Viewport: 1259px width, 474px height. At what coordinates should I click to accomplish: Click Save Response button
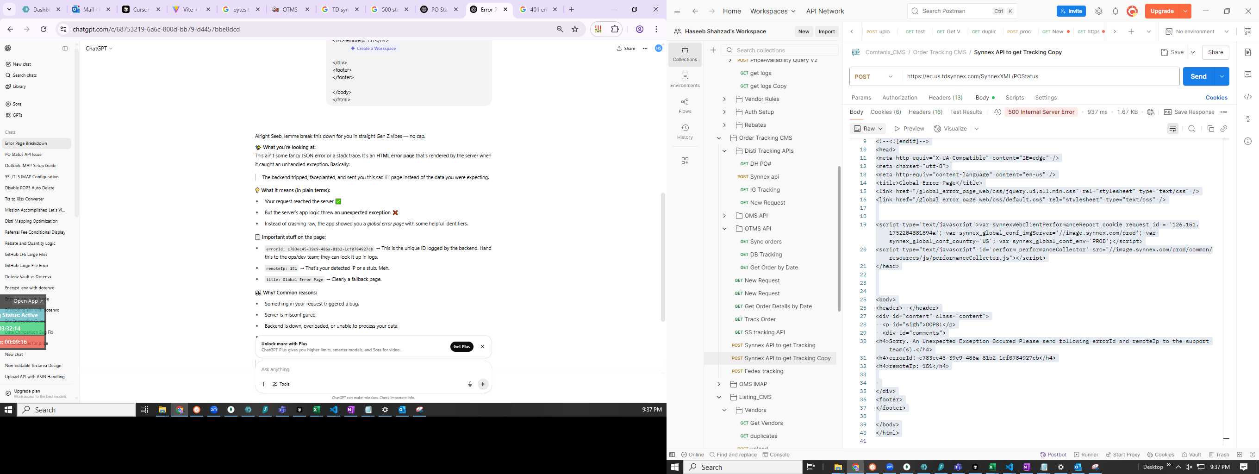pyautogui.click(x=1189, y=112)
